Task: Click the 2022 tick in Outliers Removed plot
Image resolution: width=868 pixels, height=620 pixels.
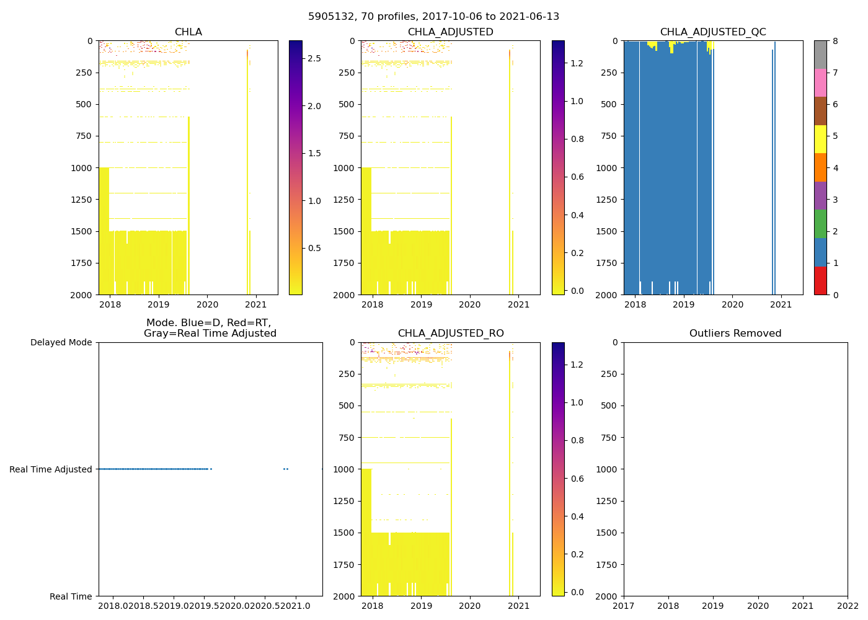Action: [x=847, y=606]
